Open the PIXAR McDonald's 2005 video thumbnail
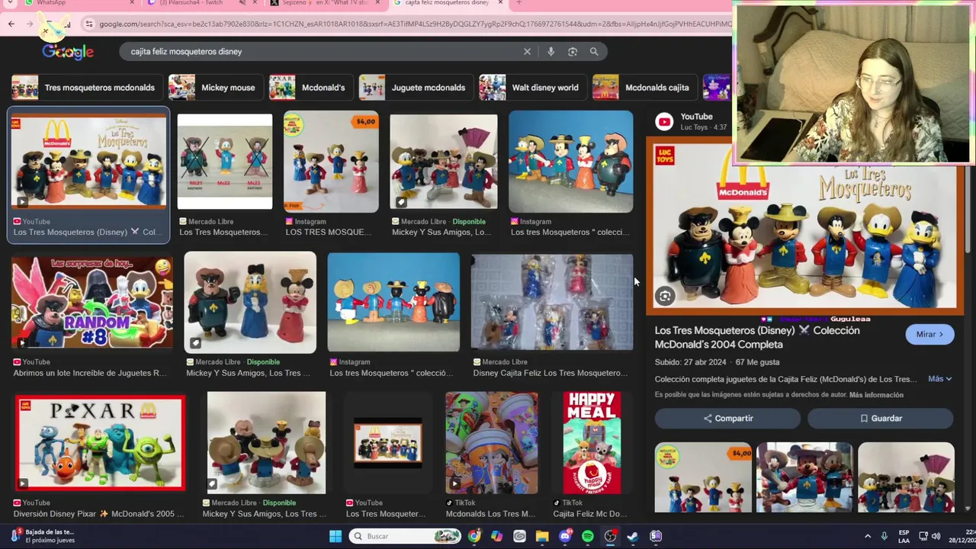This screenshot has height=549, width=976. click(100, 442)
